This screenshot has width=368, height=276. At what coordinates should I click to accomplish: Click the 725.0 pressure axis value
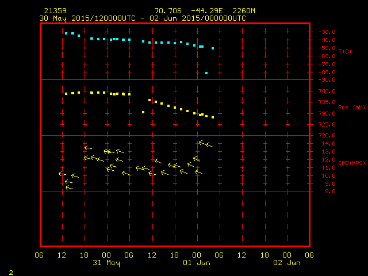[327, 124]
